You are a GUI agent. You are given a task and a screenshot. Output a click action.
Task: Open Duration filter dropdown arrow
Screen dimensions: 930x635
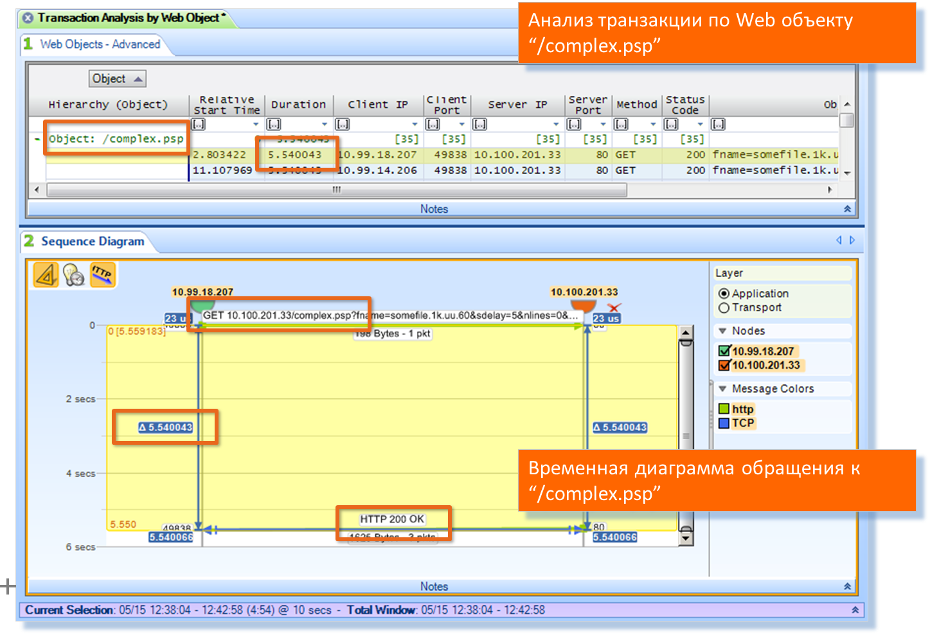(325, 124)
